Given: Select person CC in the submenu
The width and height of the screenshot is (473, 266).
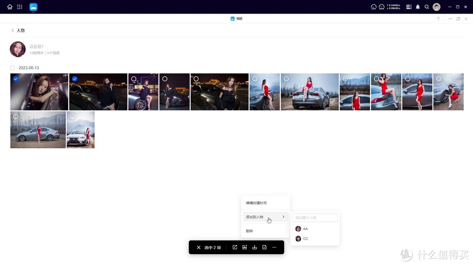Looking at the screenshot, I should point(305,239).
